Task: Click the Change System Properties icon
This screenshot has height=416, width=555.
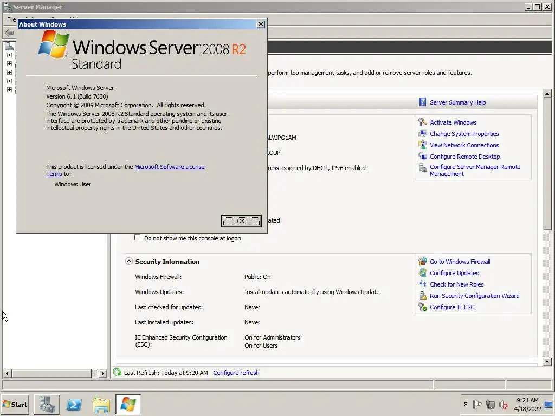Action: tap(422, 133)
